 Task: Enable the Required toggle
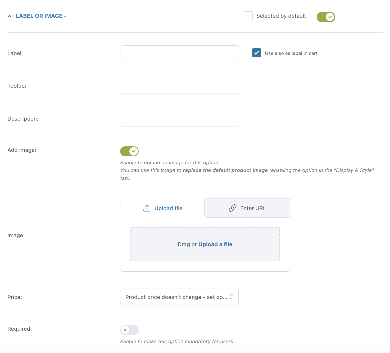coord(129,330)
